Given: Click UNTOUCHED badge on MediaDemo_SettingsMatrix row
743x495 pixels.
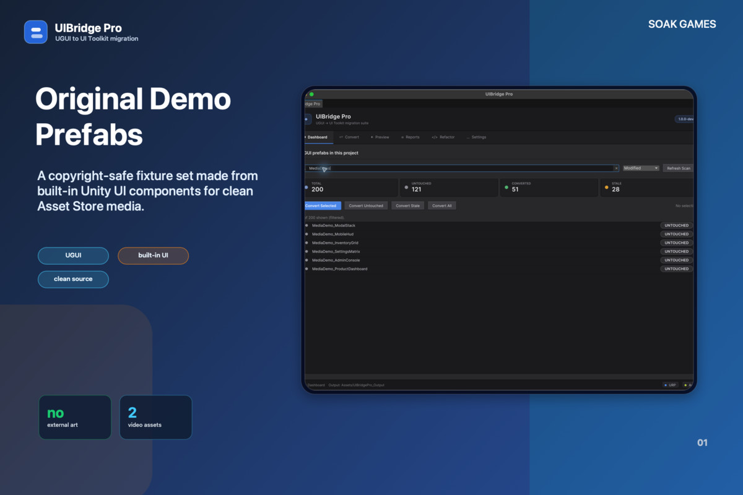Looking at the screenshot, I should [676, 251].
